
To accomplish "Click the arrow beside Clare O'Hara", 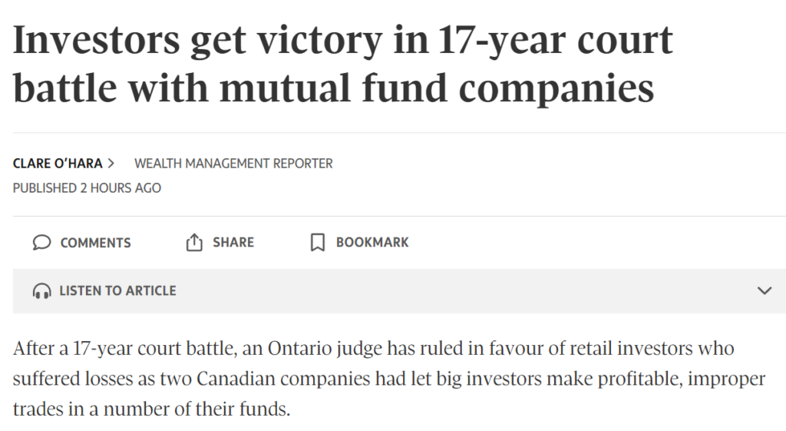I will pos(111,164).
